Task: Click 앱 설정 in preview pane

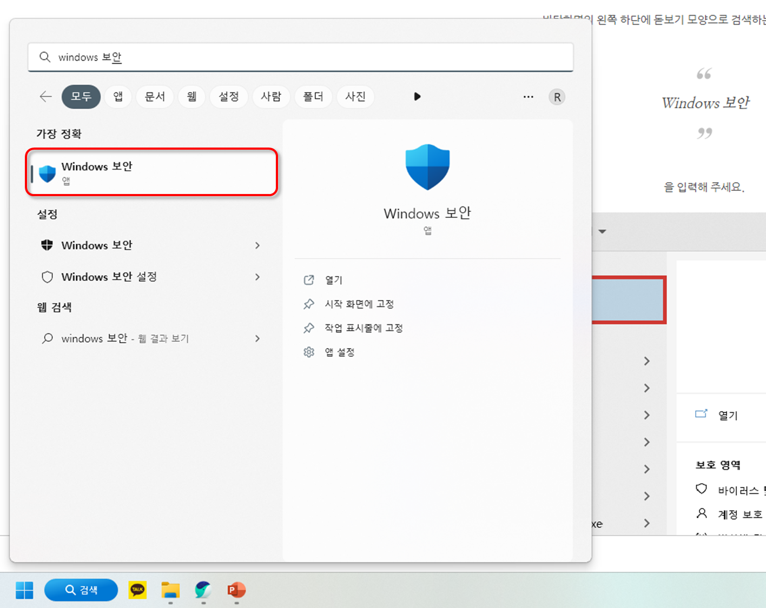Action: coord(340,352)
